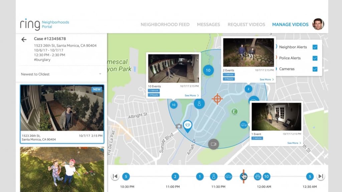This screenshot has height=192, width=342.
Task: Uncheck the Neighbor Alerts checkbox
Action: [315, 47]
